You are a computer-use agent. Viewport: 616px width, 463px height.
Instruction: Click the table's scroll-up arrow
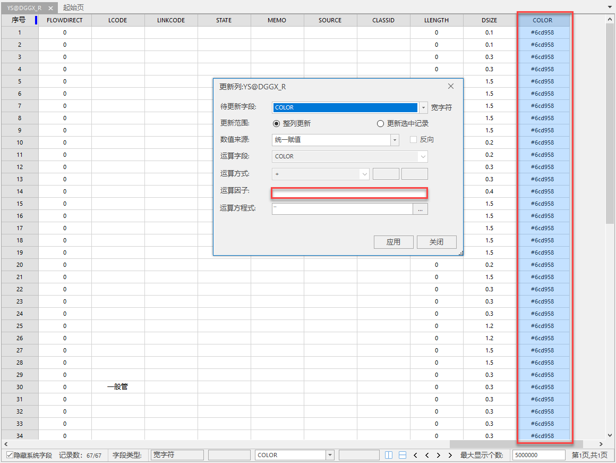point(610,20)
